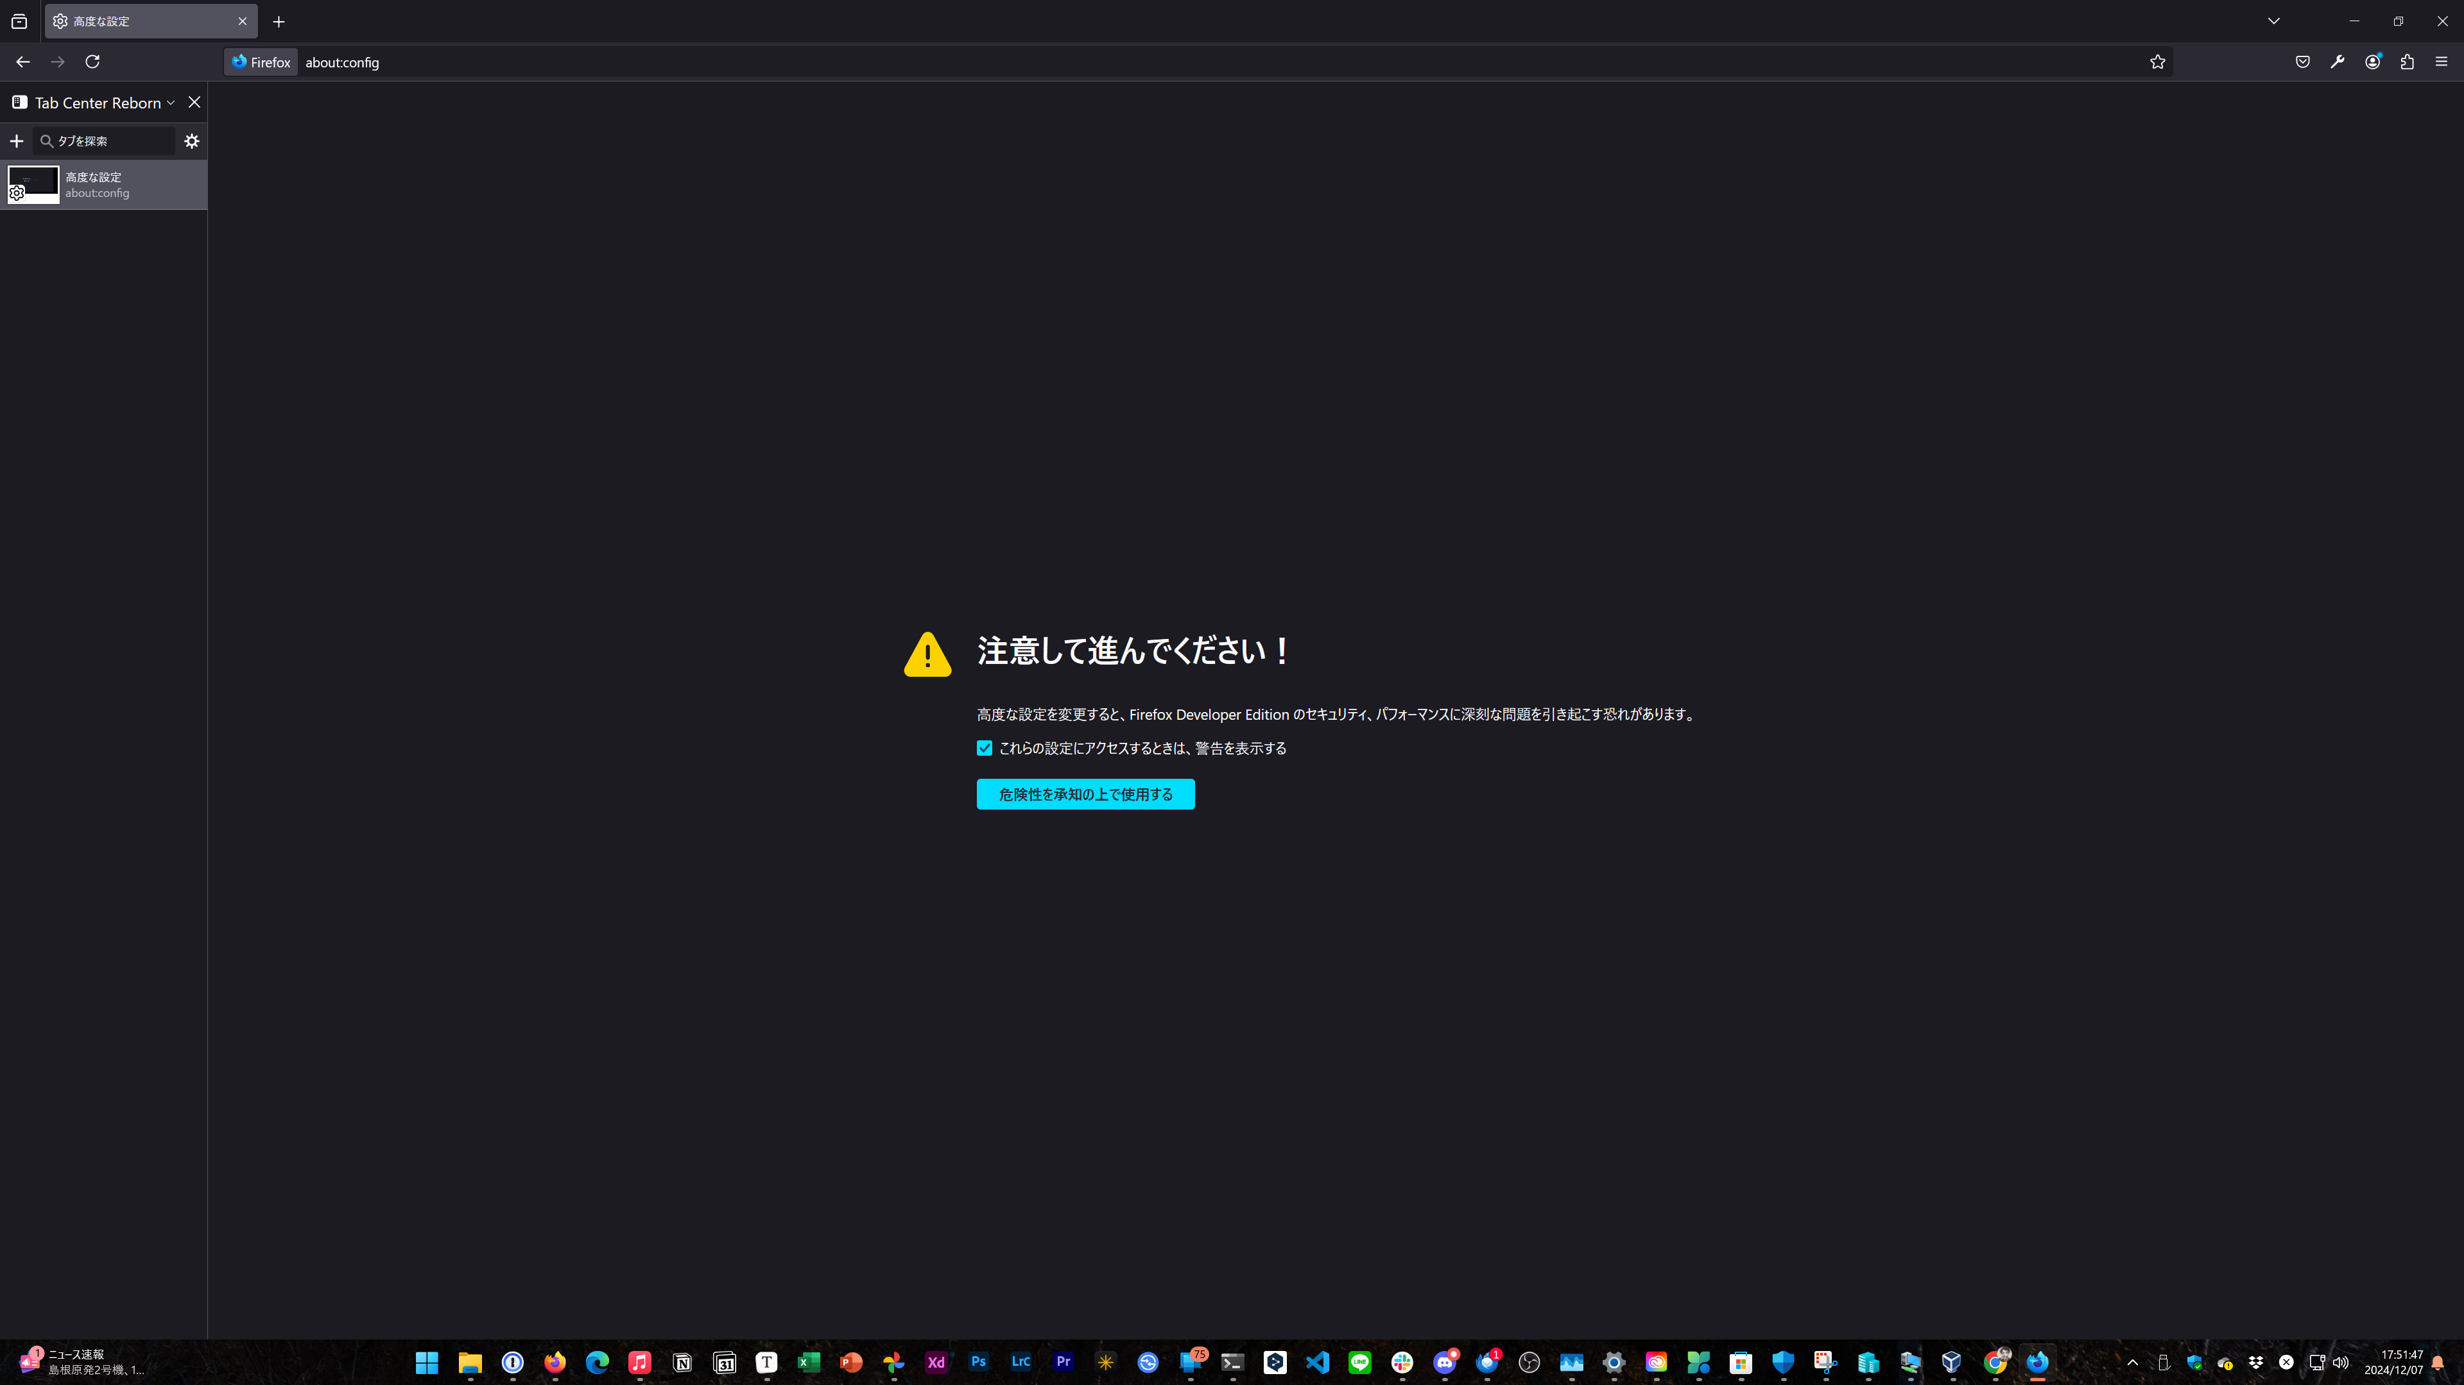Image resolution: width=2464 pixels, height=1385 pixels.
Task: Click the address bar showing about:config
Action: 669,61
